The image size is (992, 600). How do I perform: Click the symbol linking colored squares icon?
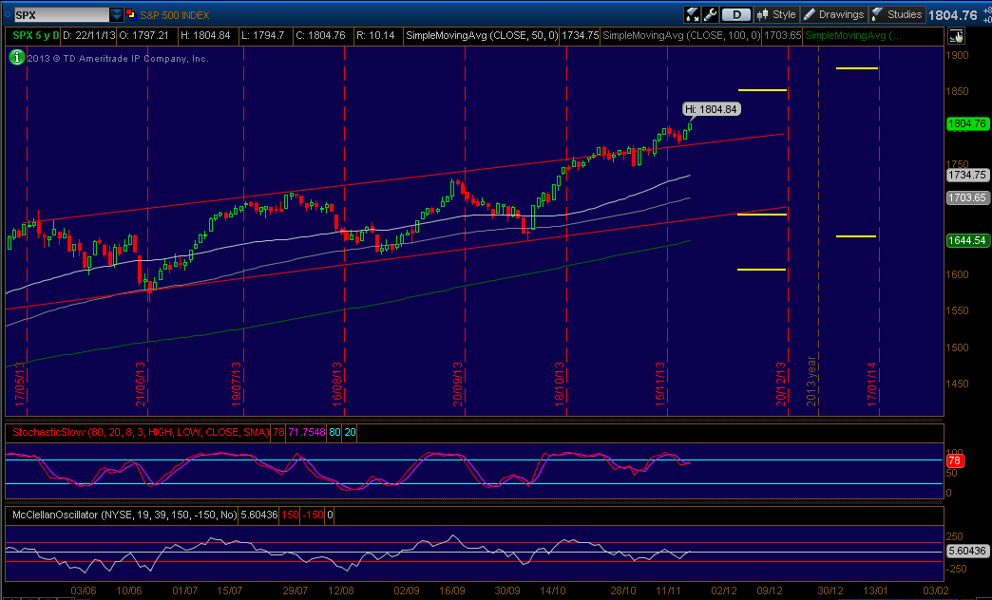131,14
